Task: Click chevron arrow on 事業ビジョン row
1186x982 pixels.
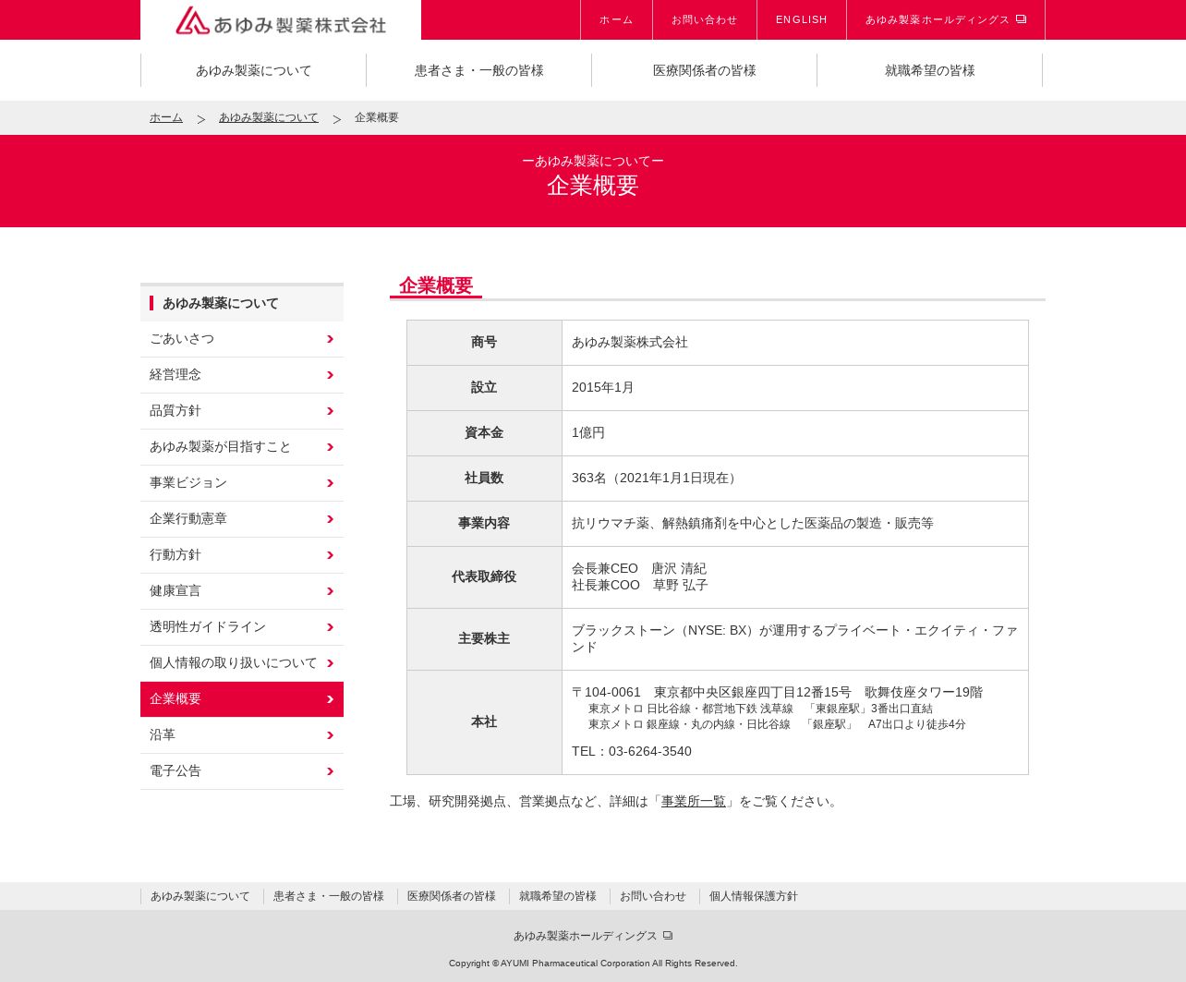Action: 330,483
